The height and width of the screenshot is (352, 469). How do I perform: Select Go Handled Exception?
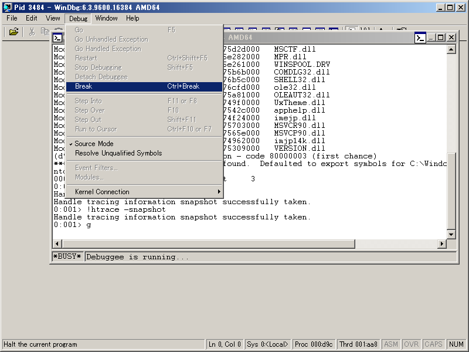click(x=144, y=49)
